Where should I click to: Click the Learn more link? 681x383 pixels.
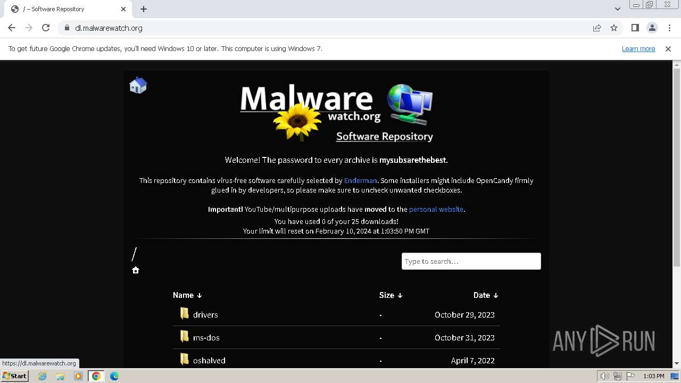[638, 48]
